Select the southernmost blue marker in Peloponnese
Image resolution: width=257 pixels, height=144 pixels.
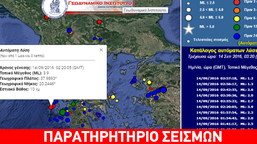(83, 125)
